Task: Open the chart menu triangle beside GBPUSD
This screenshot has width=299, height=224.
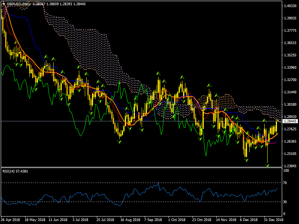Action: pos(3,4)
